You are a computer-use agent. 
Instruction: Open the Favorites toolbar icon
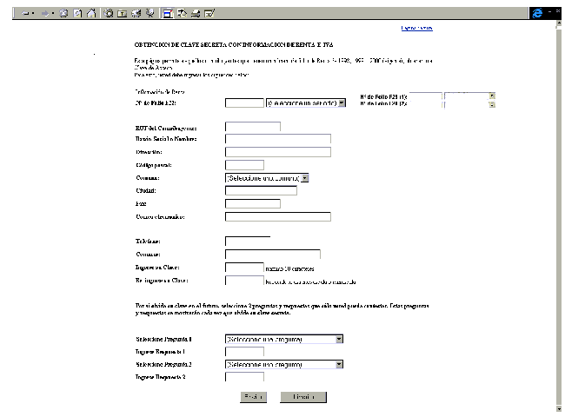click(x=123, y=13)
